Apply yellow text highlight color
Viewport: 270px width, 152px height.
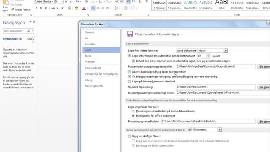76,8
